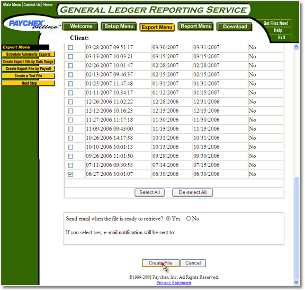Tick the 10/10/2006 10:01:13 checkbox
The width and height of the screenshot is (305, 291).
coord(70,147)
